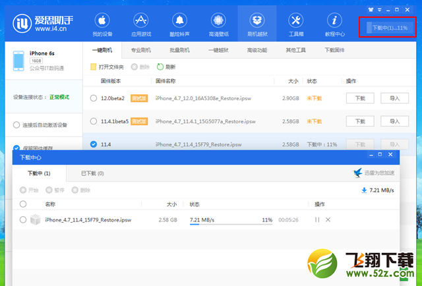Switch to the 下载固件 tab
422x286 pixels.
pyautogui.click(x=334, y=50)
